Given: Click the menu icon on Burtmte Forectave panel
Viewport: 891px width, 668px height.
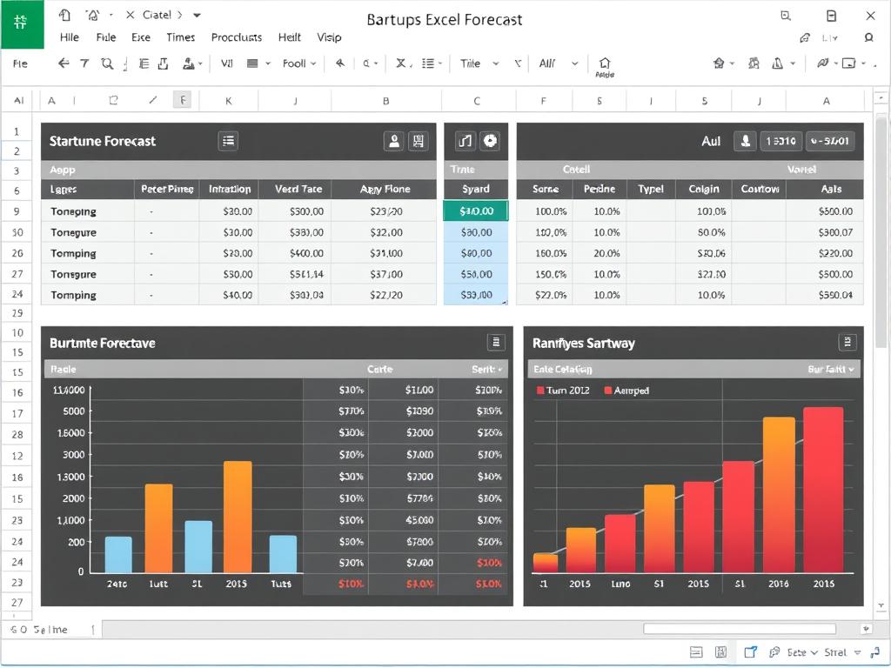Looking at the screenshot, I should coord(496,342).
